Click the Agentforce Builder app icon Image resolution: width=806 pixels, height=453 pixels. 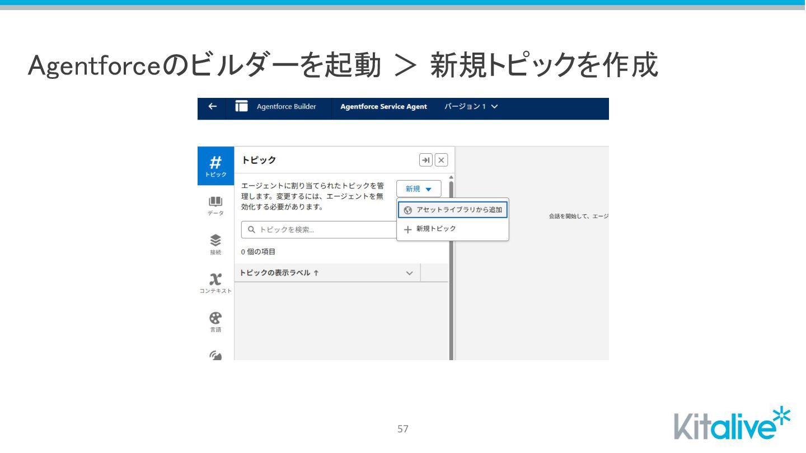coord(241,106)
